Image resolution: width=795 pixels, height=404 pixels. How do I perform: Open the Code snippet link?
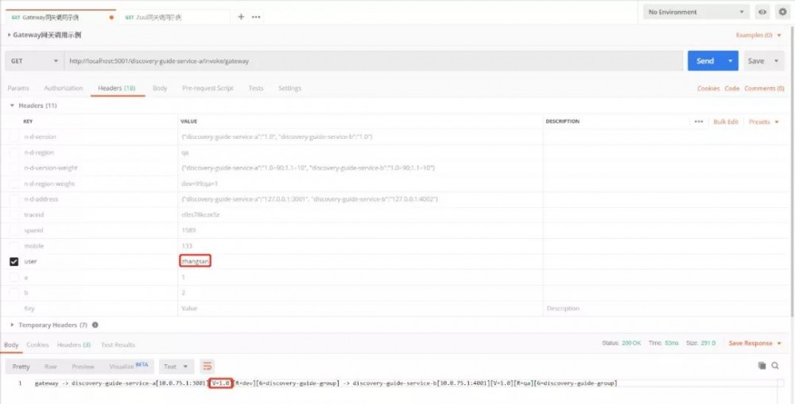(x=731, y=88)
